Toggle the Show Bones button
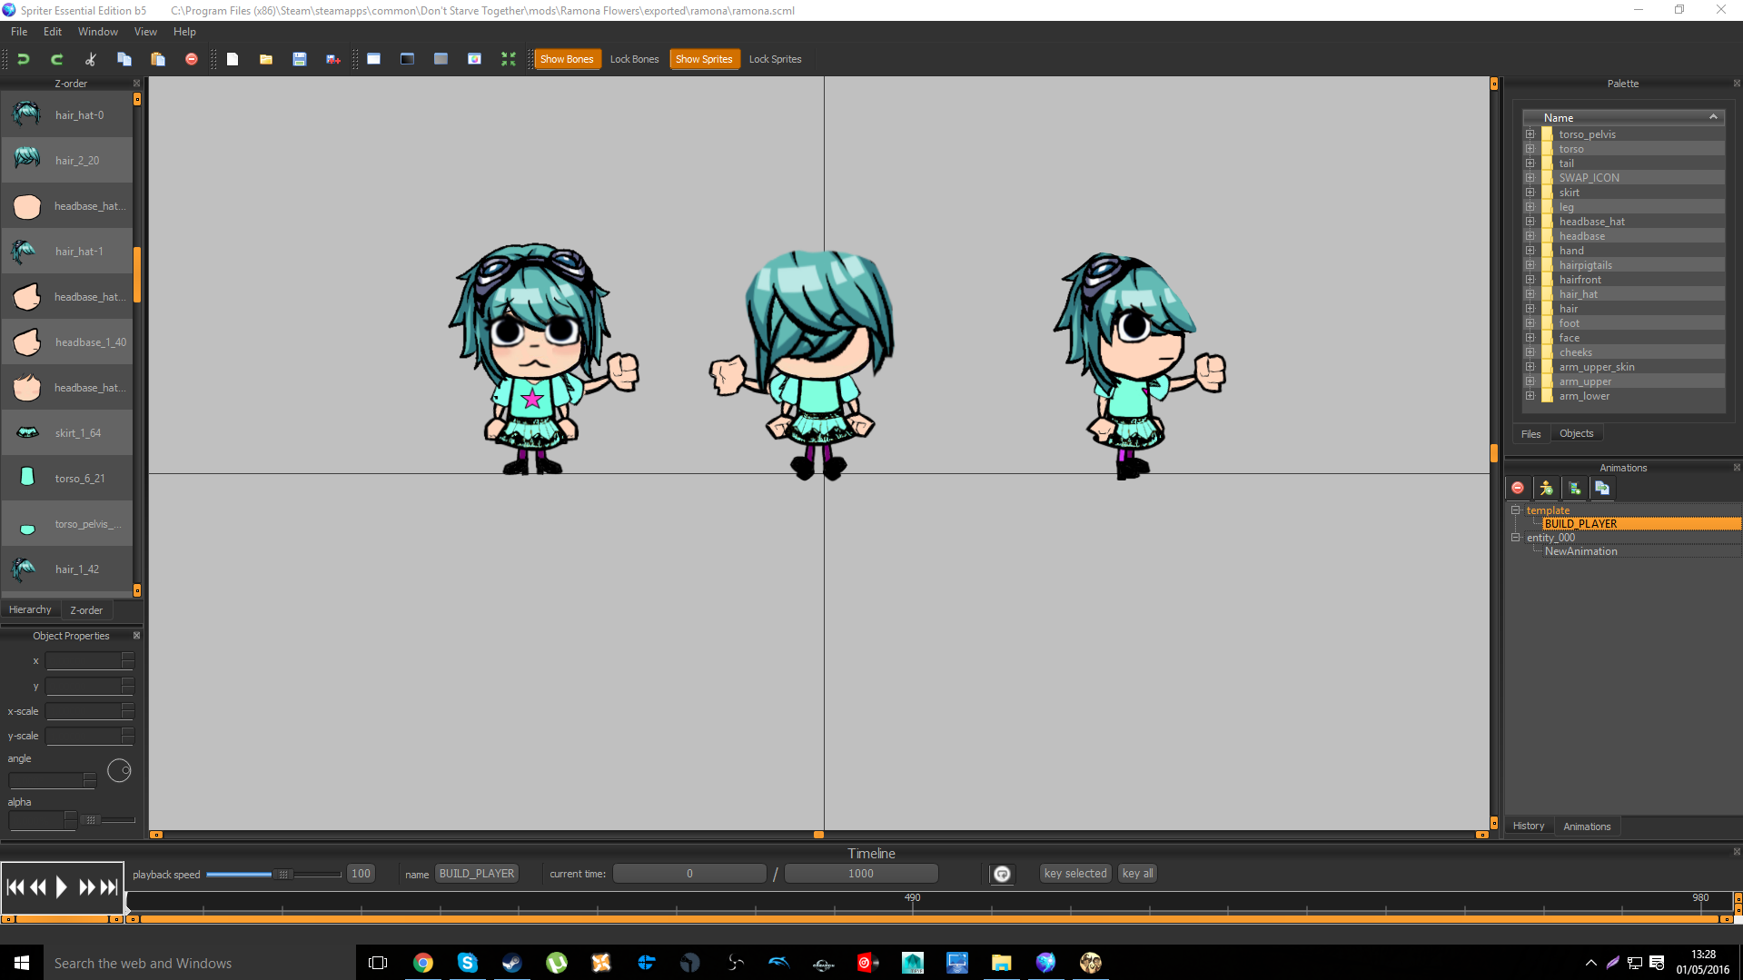The height and width of the screenshot is (980, 1743). pyautogui.click(x=566, y=59)
